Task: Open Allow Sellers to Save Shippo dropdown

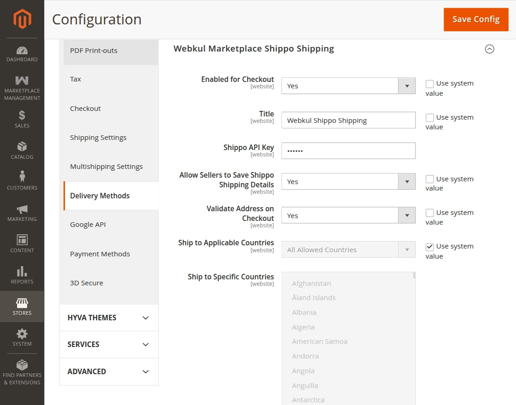Action: tap(348, 181)
